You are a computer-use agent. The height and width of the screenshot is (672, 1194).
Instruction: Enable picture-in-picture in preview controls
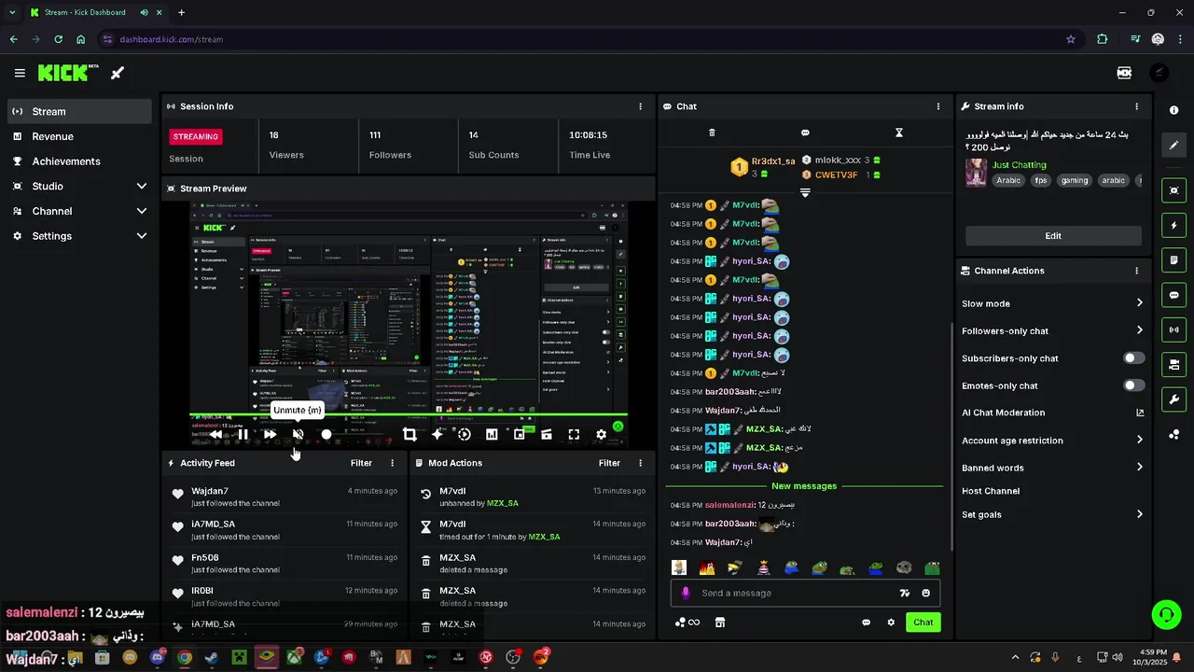point(519,434)
